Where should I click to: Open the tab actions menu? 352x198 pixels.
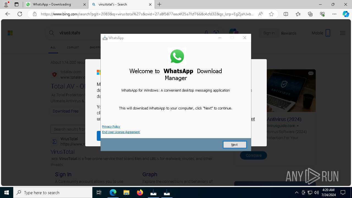coord(16,4)
